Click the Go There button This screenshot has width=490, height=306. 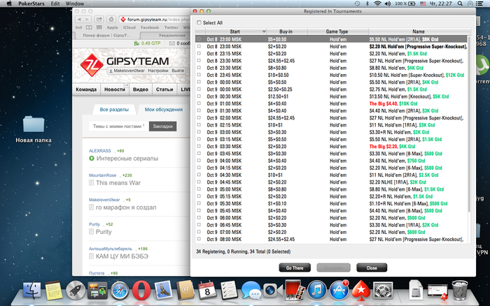295,268
